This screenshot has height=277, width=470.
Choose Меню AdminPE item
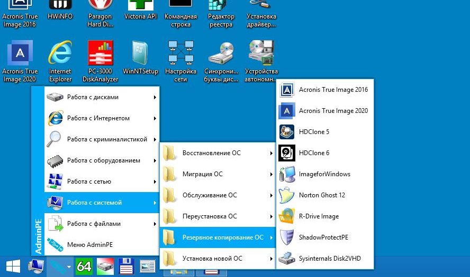click(102, 245)
